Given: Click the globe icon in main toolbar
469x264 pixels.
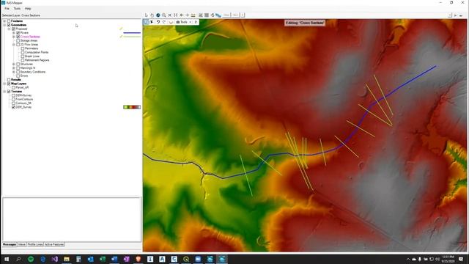Looking at the screenshot, I should (158, 15).
